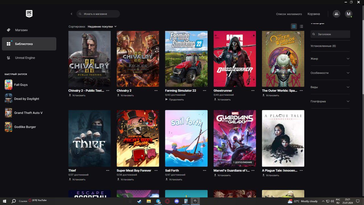Open Chivalry 2 Regicide cover art

(138, 59)
